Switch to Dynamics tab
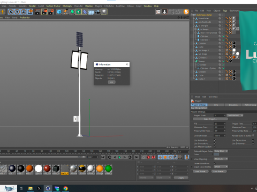 233,105
